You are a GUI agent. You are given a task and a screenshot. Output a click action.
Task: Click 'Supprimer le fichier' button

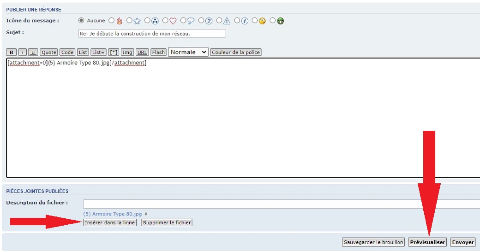click(166, 222)
